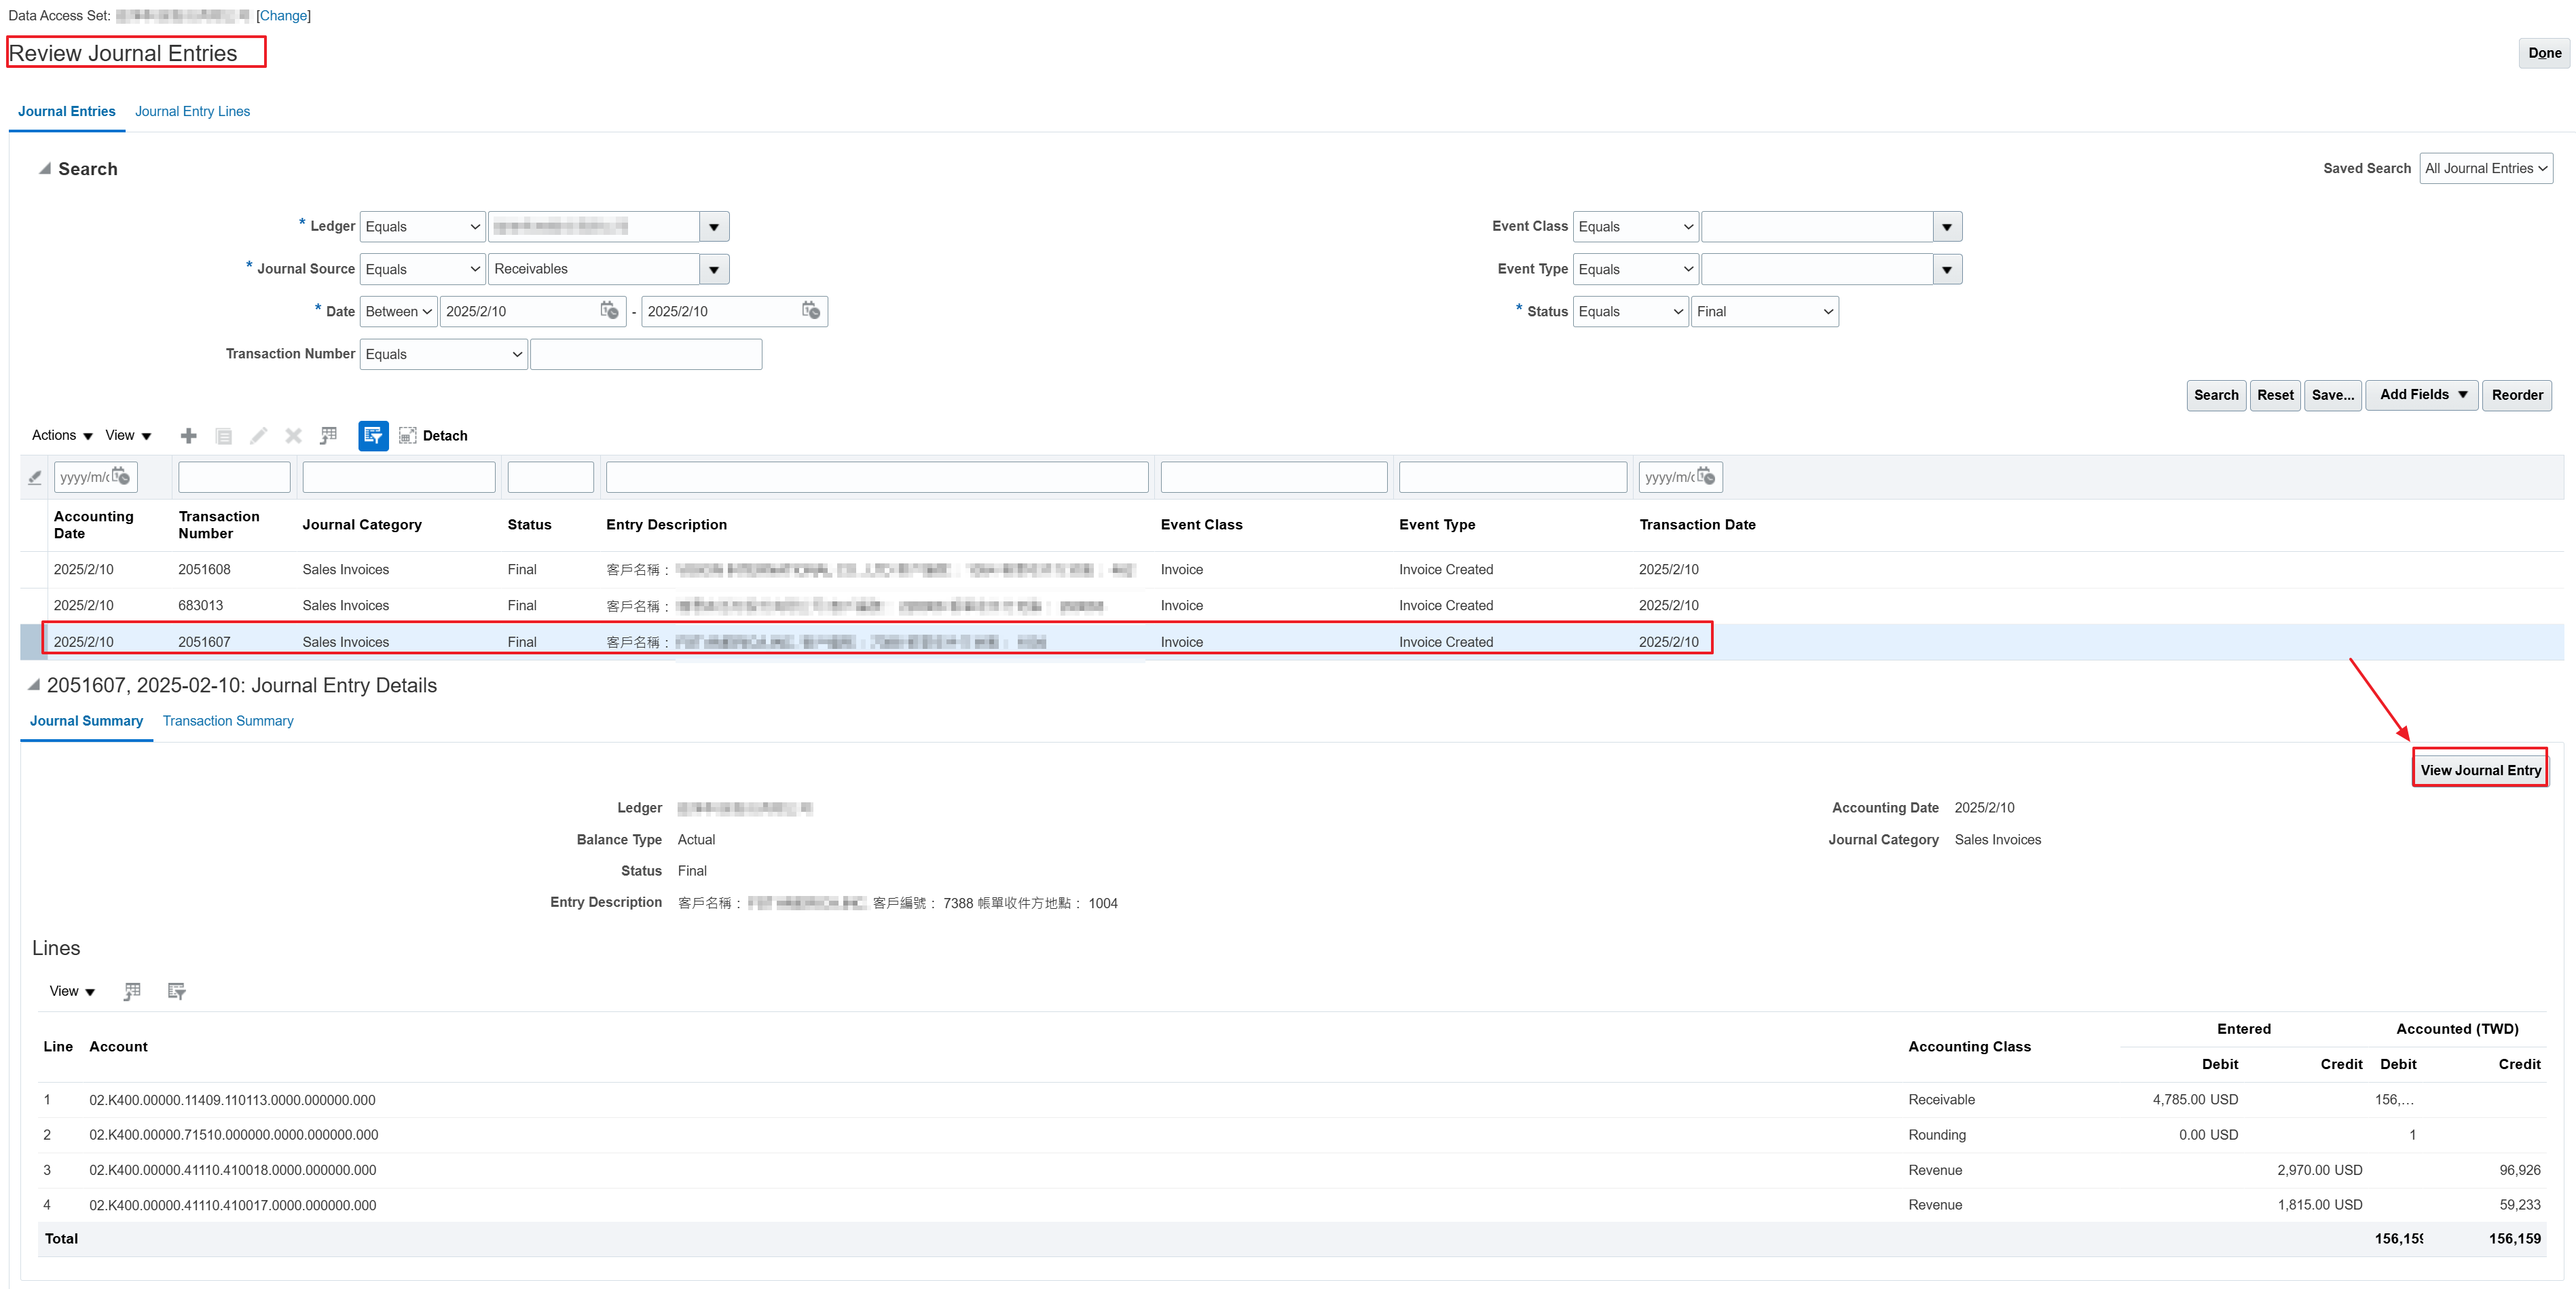Open the Saved Search All Journal Entries dropdown

2486,168
